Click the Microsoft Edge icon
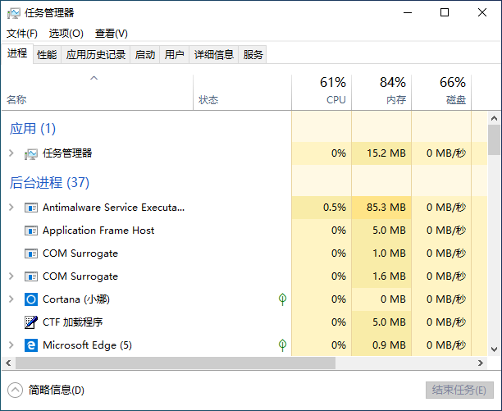This screenshot has height=411, width=502. coord(31,345)
